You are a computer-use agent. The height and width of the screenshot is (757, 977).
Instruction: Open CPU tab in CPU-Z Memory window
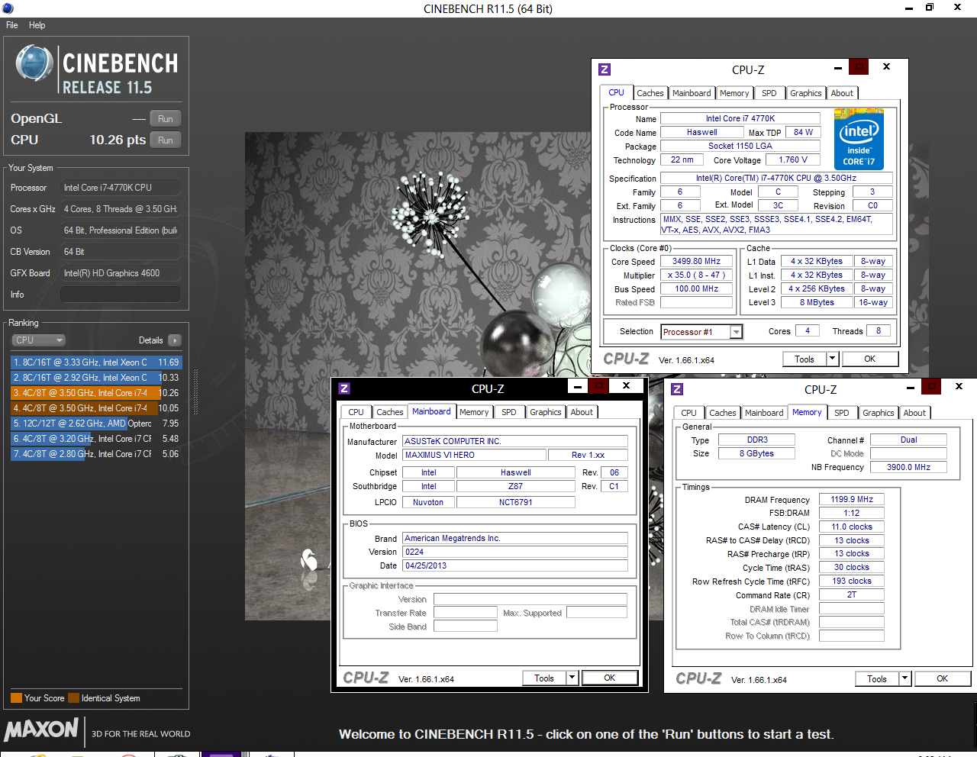(689, 413)
